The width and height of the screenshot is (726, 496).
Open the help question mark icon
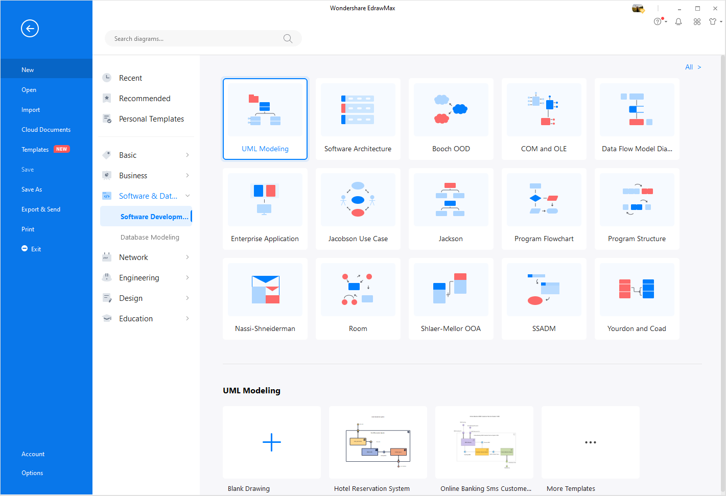point(658,21)
